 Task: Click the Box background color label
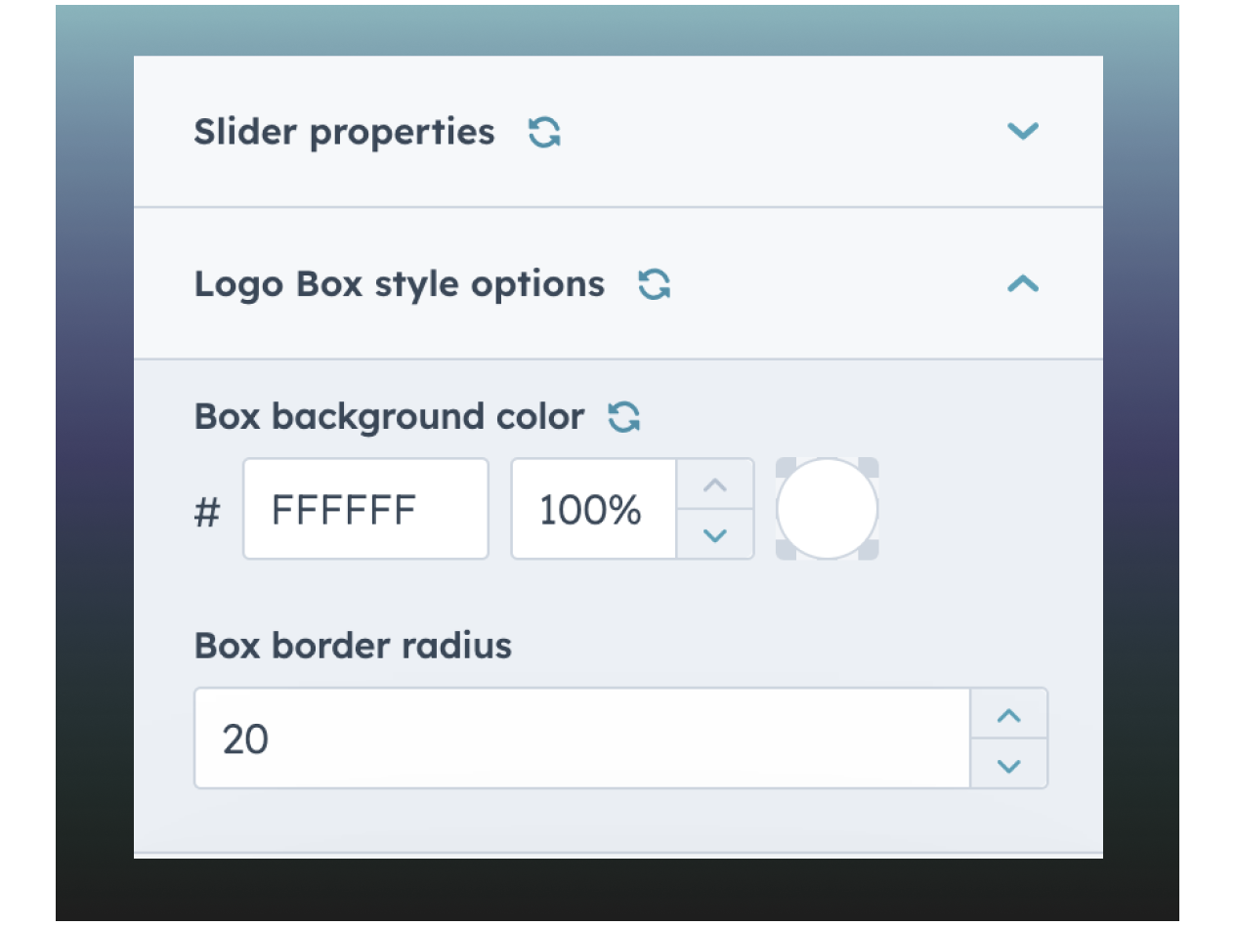point(389,417)
